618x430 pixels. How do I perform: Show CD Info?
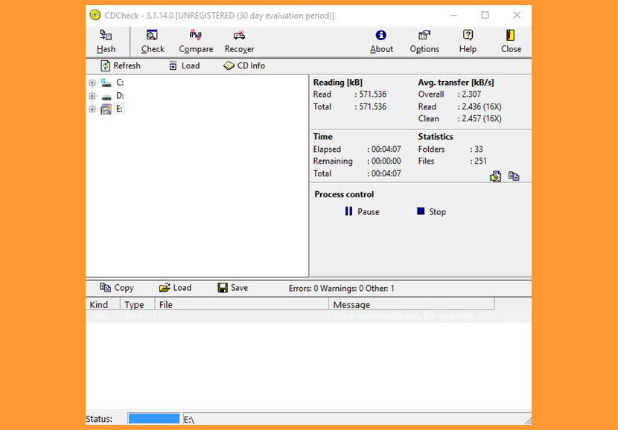point(244,65)
